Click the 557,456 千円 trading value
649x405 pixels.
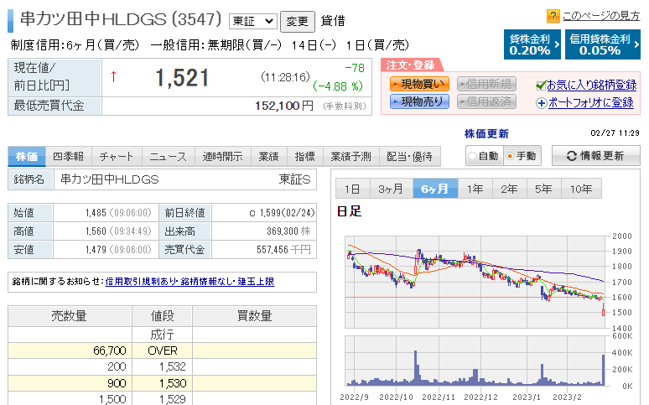point(283,250)
